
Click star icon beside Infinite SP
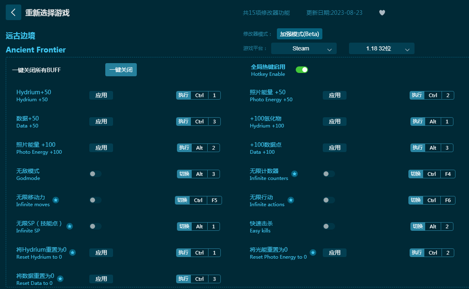coord(70,226)
